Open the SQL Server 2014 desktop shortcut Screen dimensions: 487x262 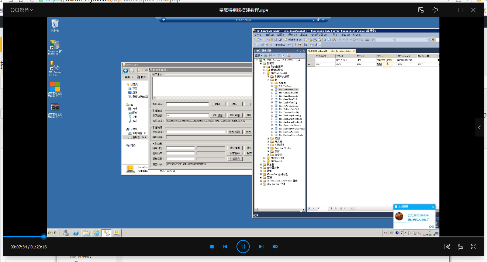tap(54, 68)
